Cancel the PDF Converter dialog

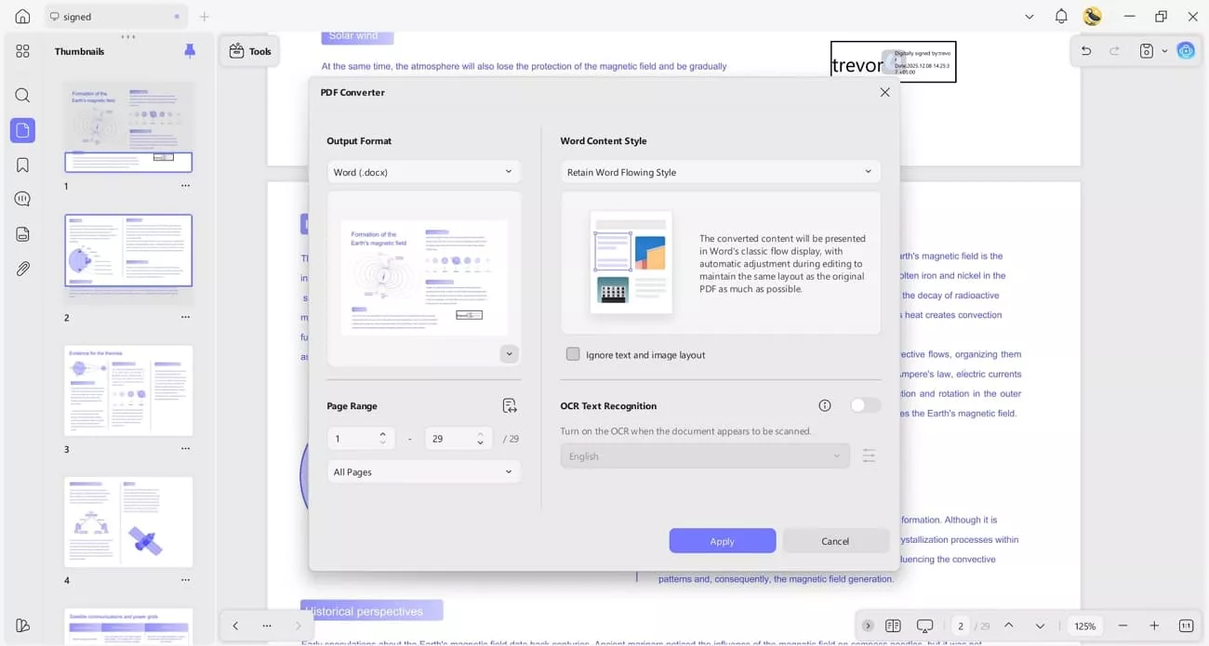835,540
